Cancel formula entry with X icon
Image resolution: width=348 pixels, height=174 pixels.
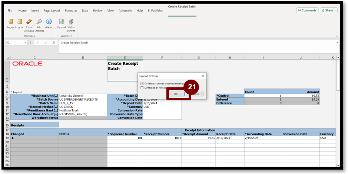pos(38,43)
